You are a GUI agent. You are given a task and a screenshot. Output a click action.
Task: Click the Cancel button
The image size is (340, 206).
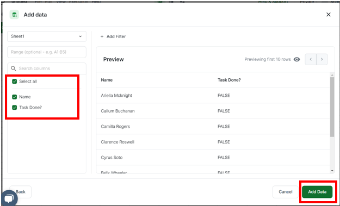[x=286, y=192]
